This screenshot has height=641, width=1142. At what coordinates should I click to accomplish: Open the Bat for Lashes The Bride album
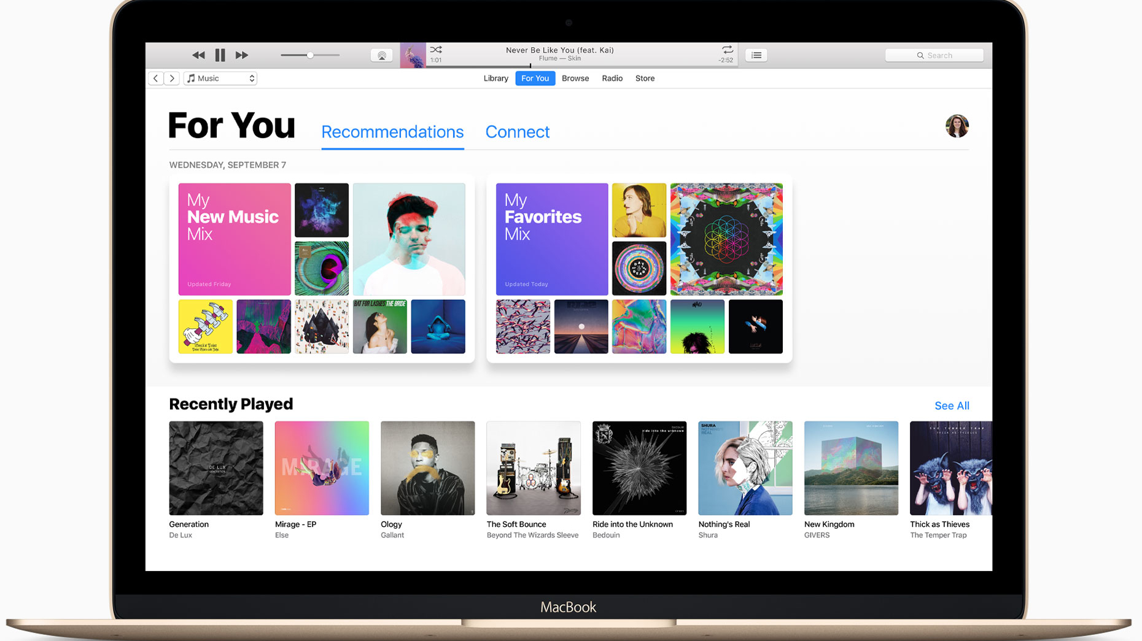pos(380,326)
